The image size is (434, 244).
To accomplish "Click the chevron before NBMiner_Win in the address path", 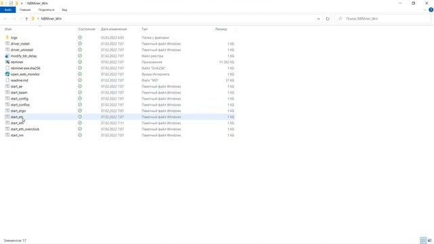I will [x=38, y=19].
